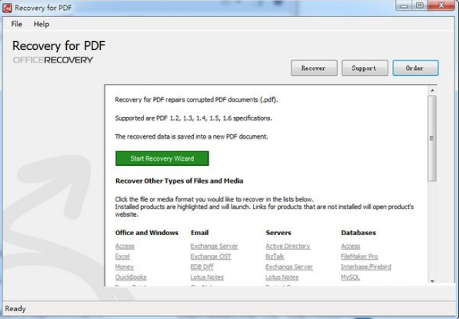The image size is (459, 319).
Task: Open the Exchange Server link under Email
Action: [x=214, y=246]
